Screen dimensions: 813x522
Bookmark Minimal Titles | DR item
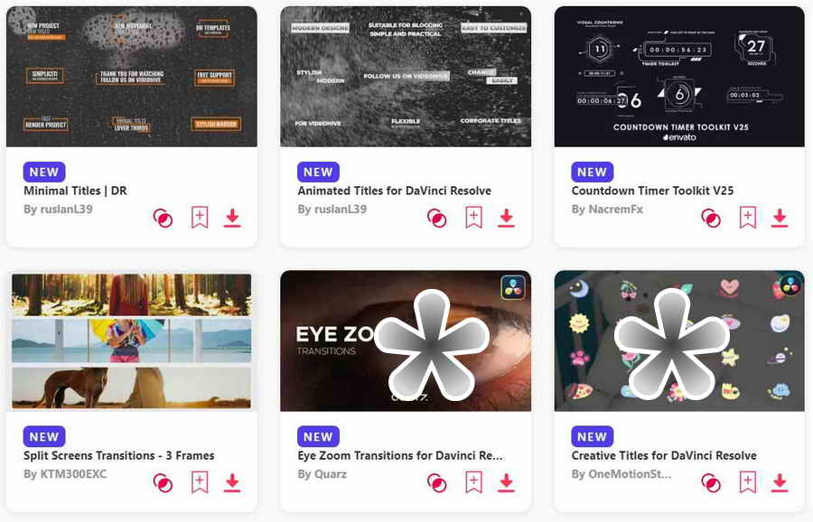(200, 218)
